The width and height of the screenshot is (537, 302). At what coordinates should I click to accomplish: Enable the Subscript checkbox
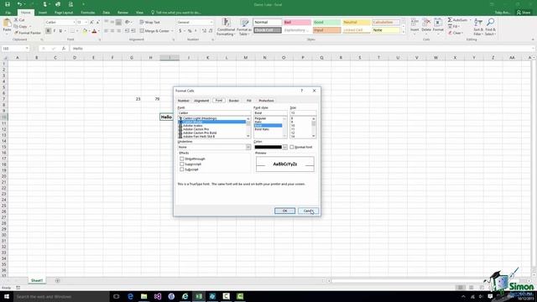click(x=182, y=169)
